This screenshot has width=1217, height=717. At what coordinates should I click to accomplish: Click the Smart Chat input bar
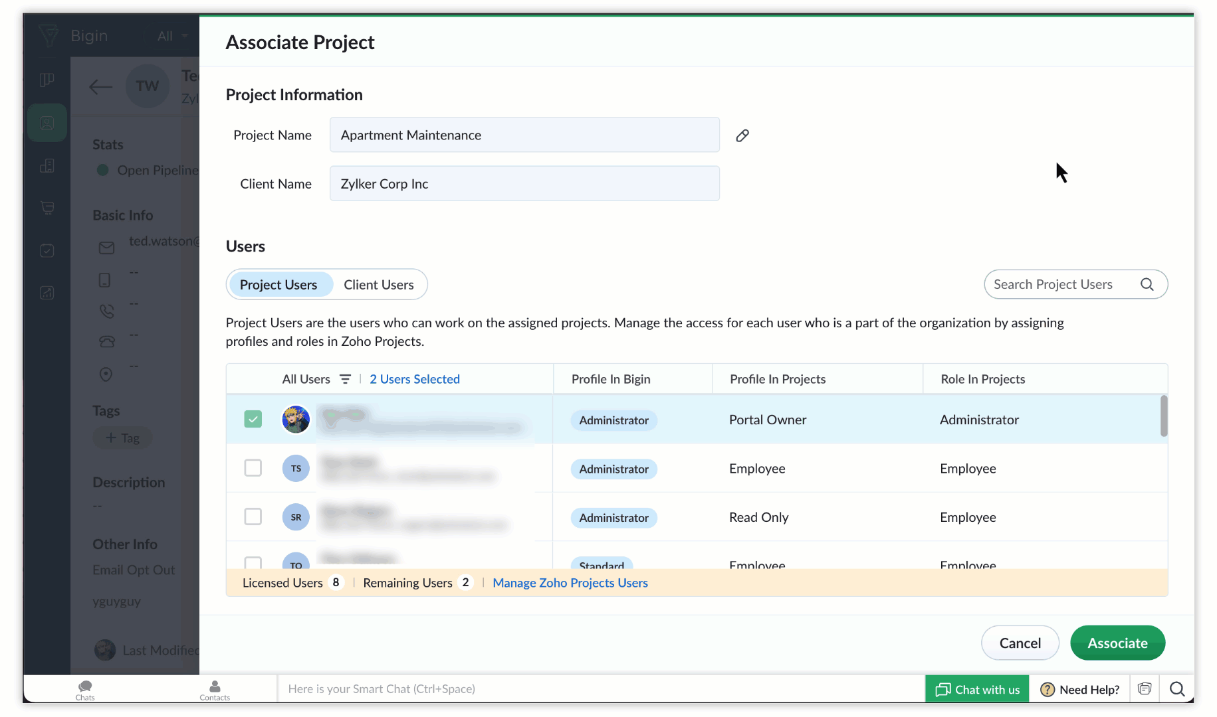[601, 689]
